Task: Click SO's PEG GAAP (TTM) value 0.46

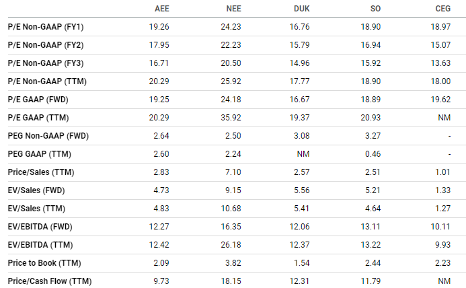Action: click(x=373, y=154)
